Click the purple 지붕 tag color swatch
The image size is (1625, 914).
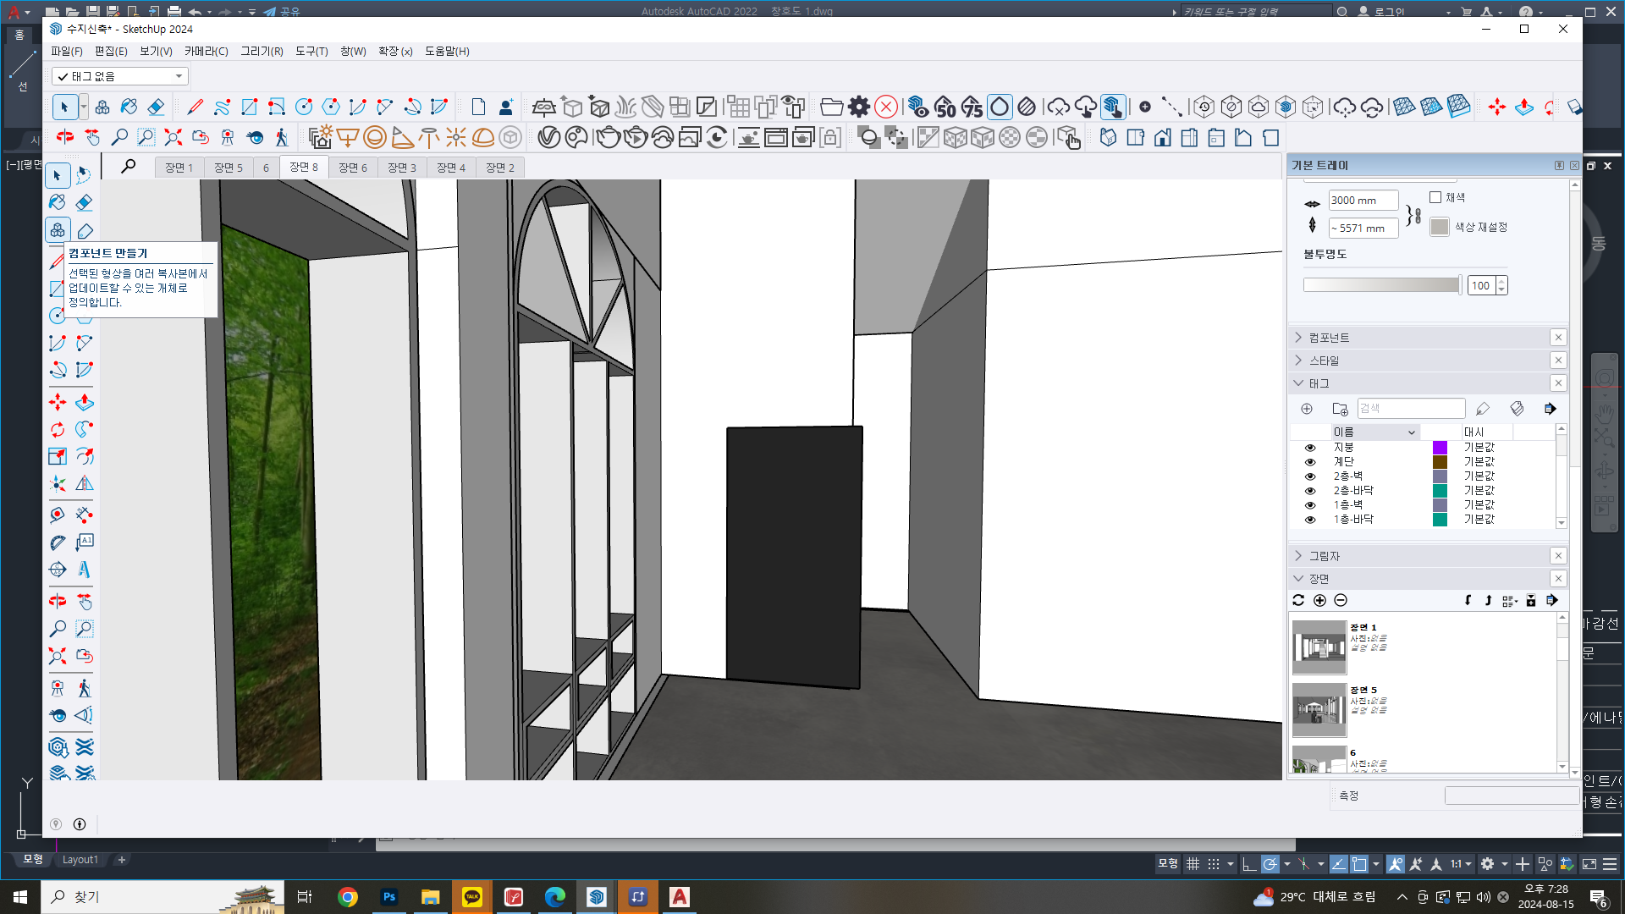[x=1440, y=448]
